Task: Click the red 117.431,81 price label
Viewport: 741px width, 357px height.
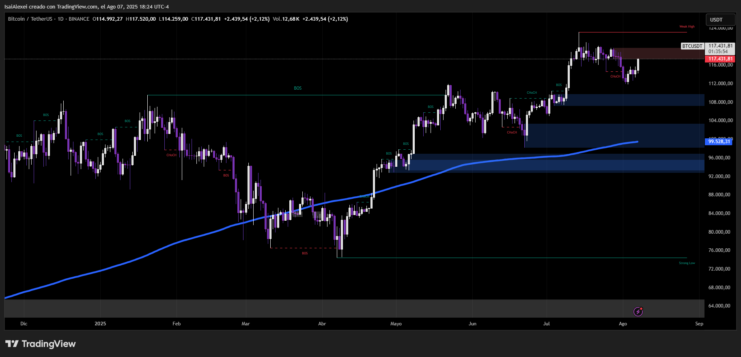Action: (x=720, y=59)
